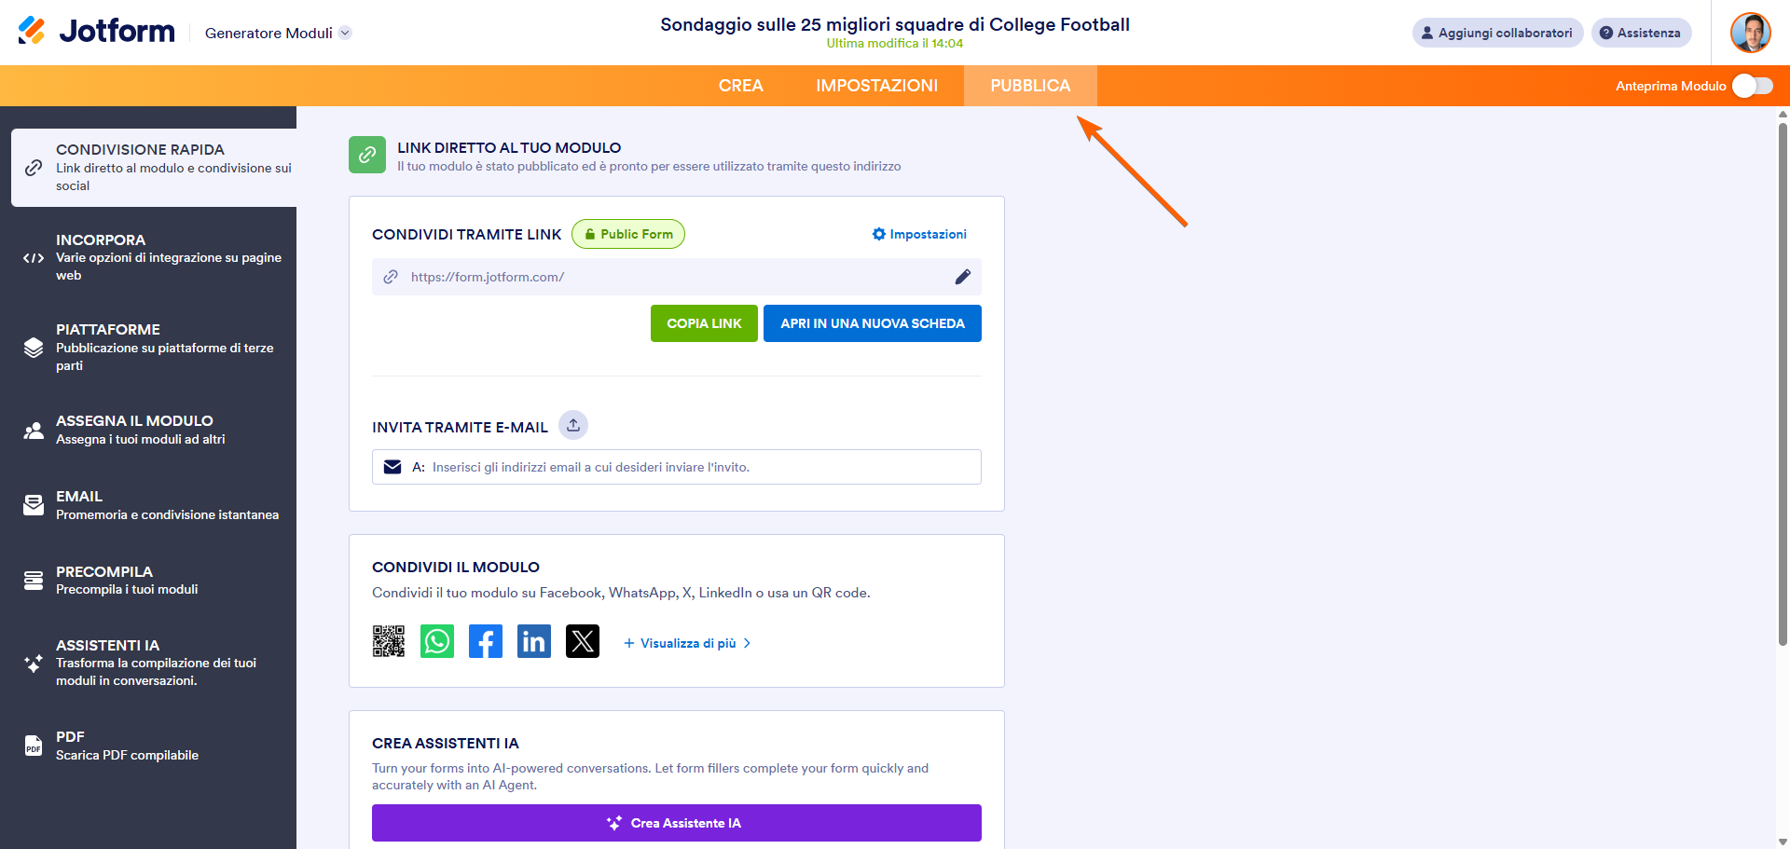Edit the form link with pencil icon
The height and width of the screenshot is (849, 1790).
[x=963, y=277]
